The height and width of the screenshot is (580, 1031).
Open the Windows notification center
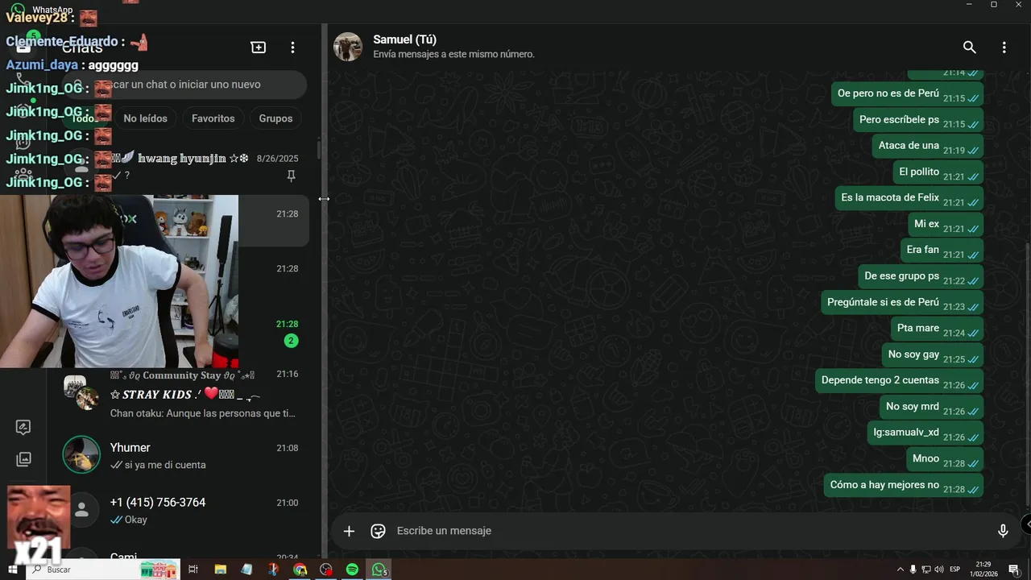coord(1014,570)
